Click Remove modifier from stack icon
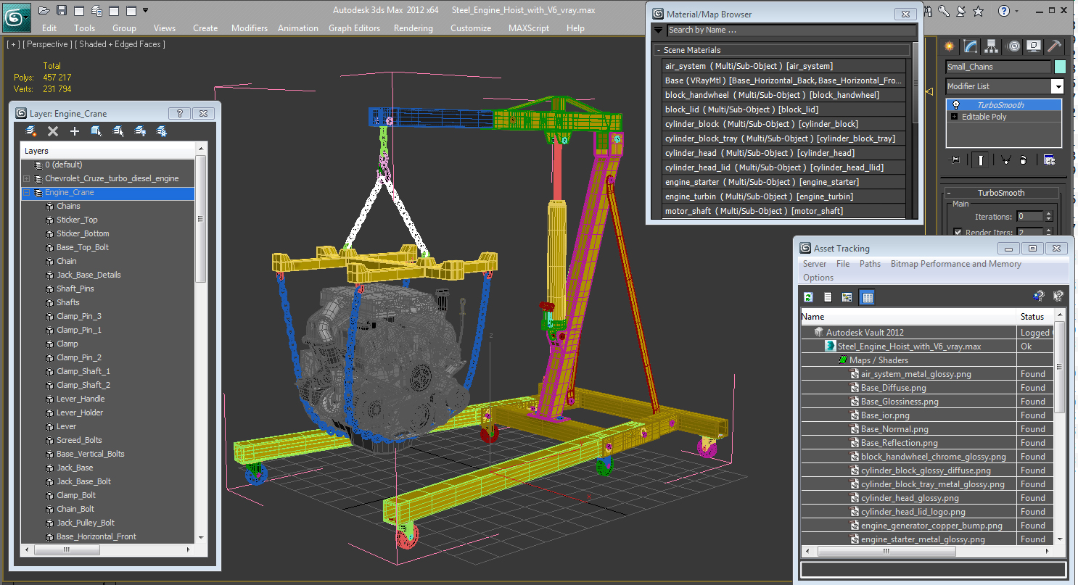Image resolution: width=1078 pixels, height=585 pixels. [x=1022, y=159]
